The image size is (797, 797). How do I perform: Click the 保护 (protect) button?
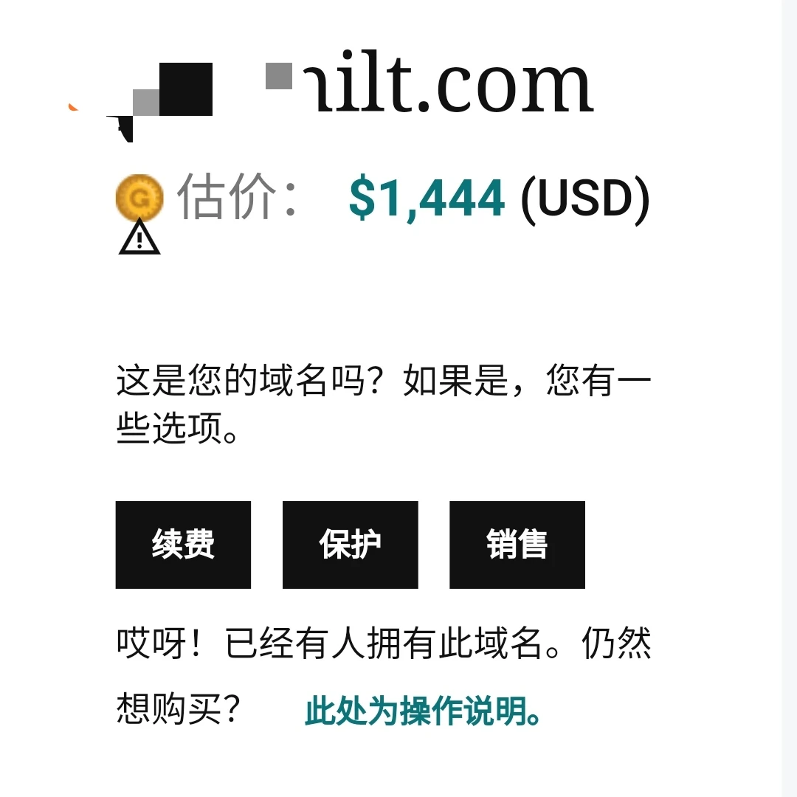(351, 545)
